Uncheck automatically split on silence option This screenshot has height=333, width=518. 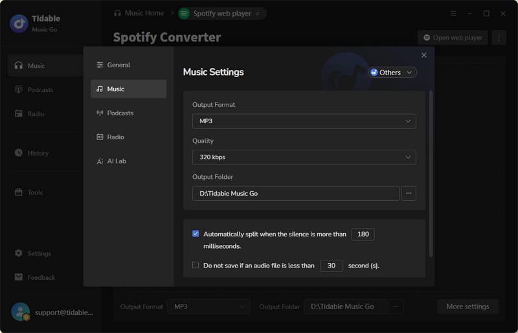point(196,234)
